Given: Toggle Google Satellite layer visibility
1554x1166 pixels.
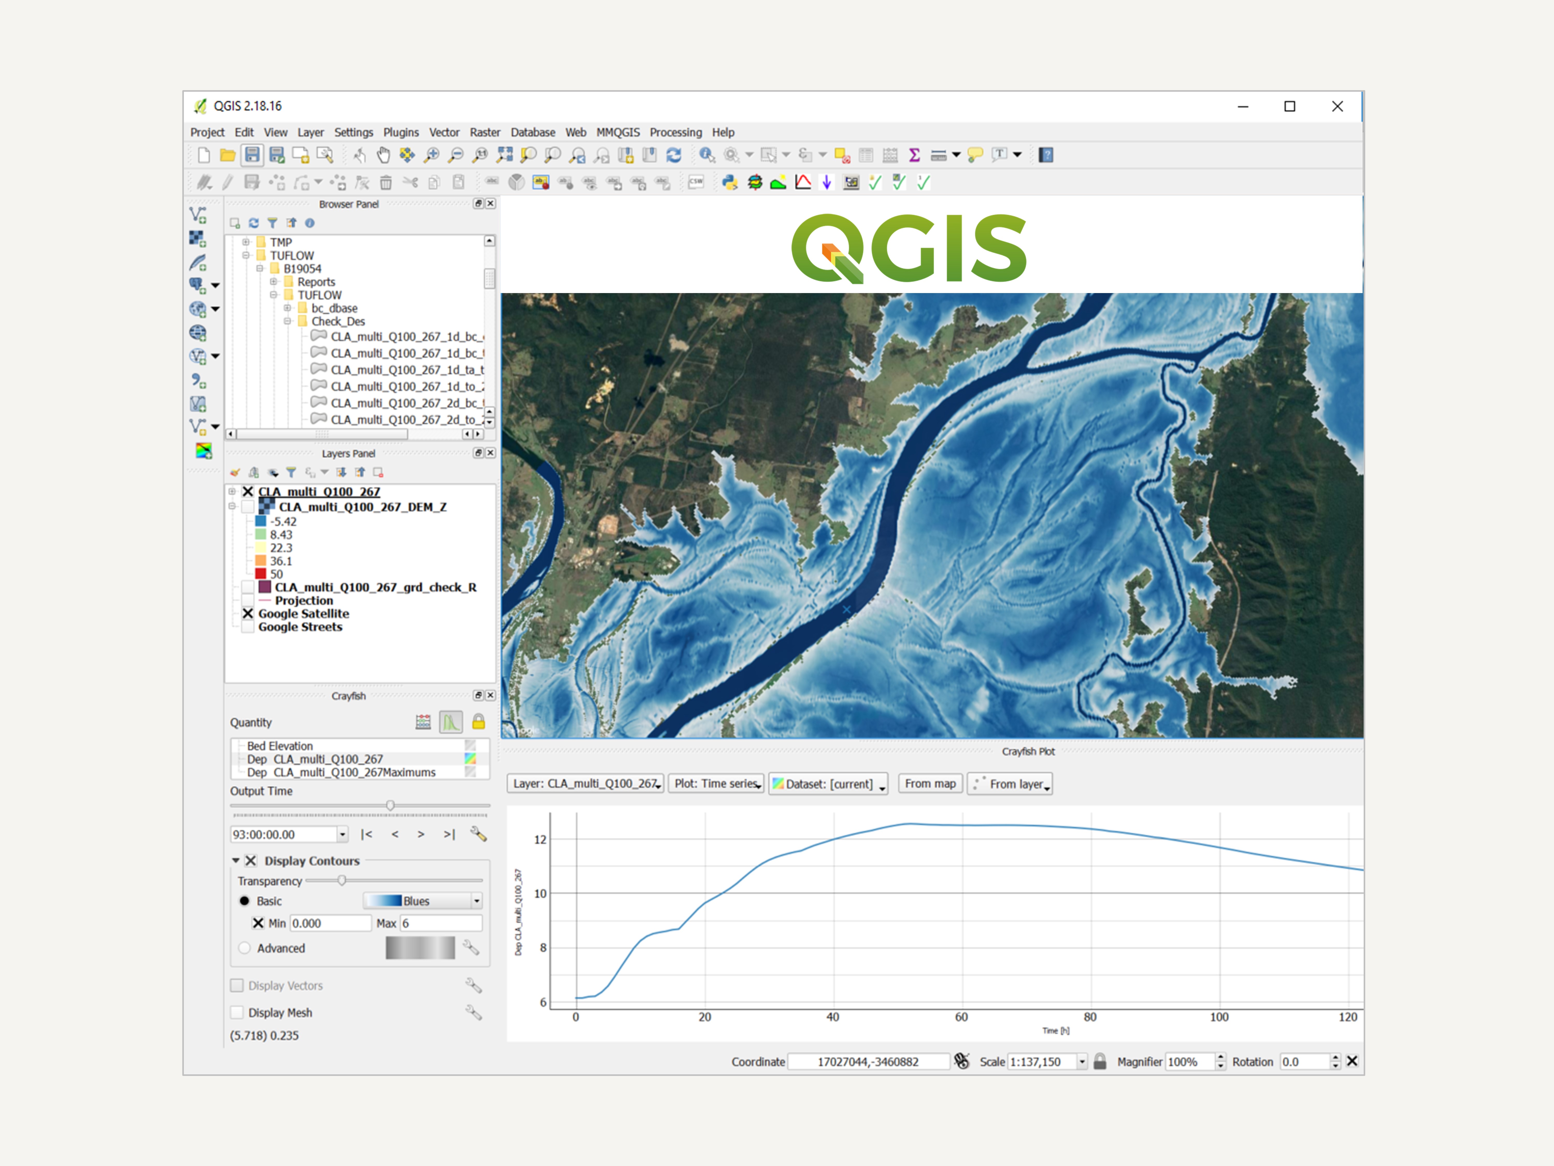Looking at the screenshot, I should (x=248, y=614).
